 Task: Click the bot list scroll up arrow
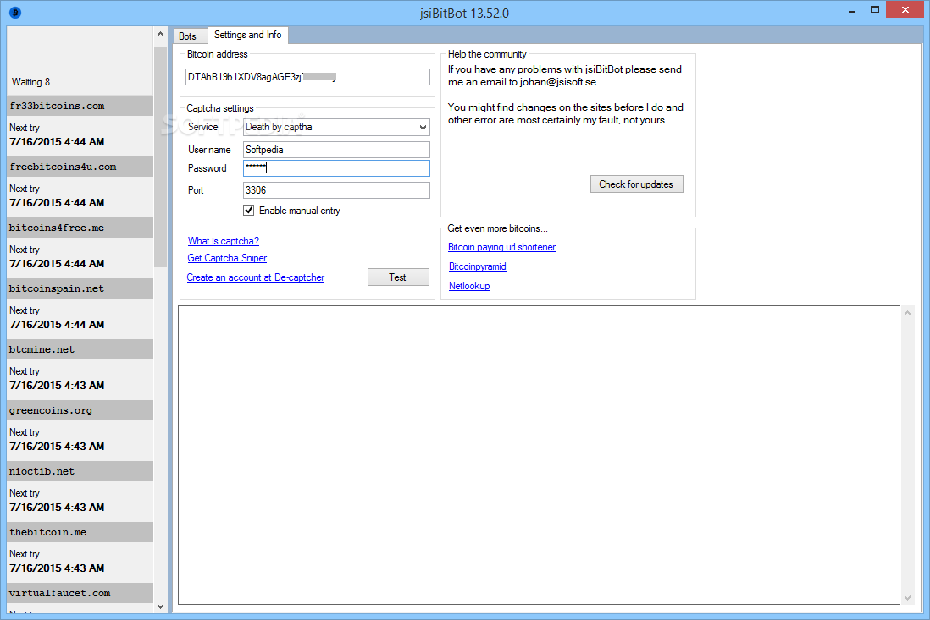click(x=160, y=35)
